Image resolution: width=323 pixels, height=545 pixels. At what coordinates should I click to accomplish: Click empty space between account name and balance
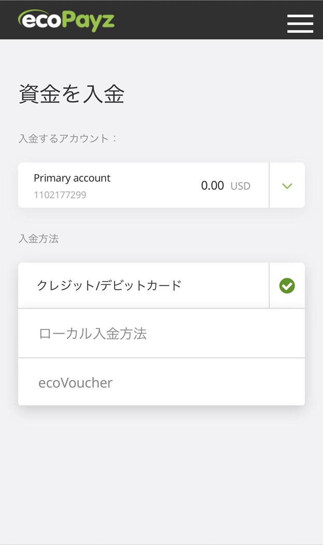point(155,185)
